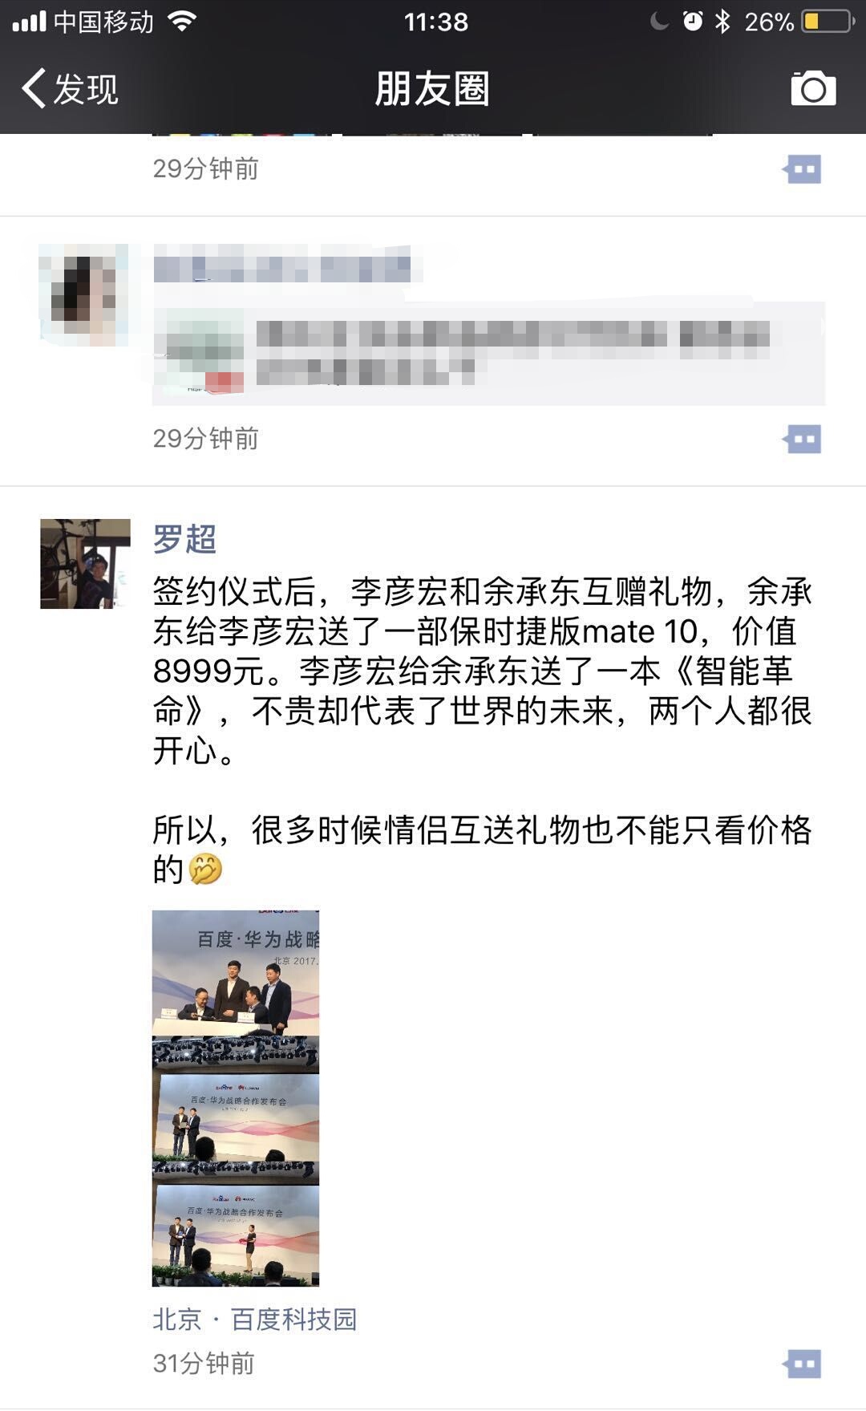Tap the thinking face emoji in the post

pyautogui.click(x=205, y=869)
